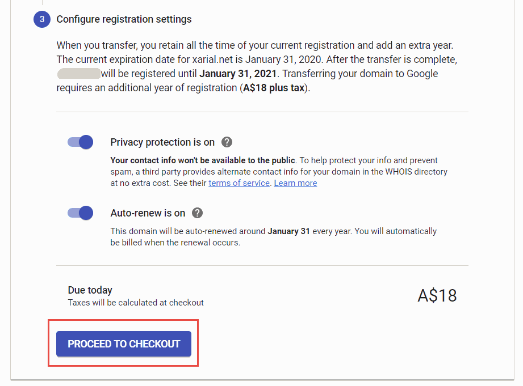
Task: Click bold 'January 31' in auto-renew description
Action: click(289, 231)
